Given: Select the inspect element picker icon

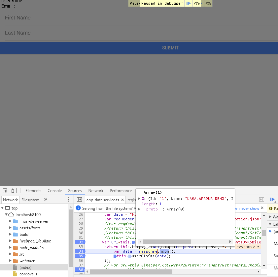Looking at the screenshot, I should [x=5, y=190].
